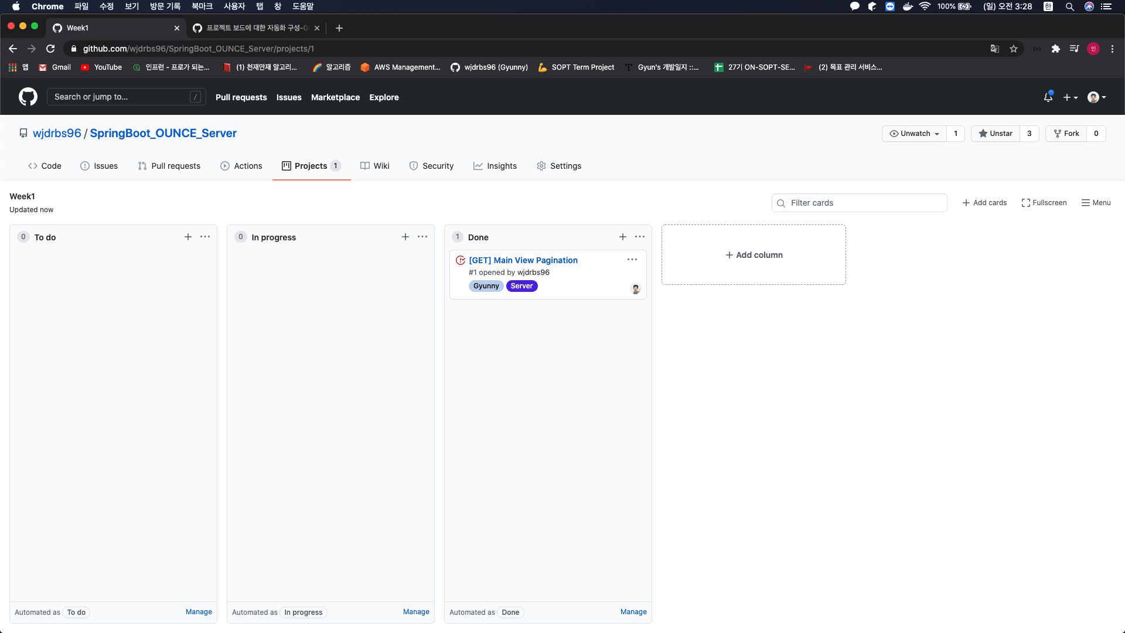Open the Main View Pagination issue link

[x=523, y=260]
